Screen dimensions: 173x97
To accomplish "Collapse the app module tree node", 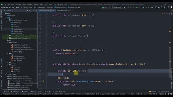I will point(4,13).
